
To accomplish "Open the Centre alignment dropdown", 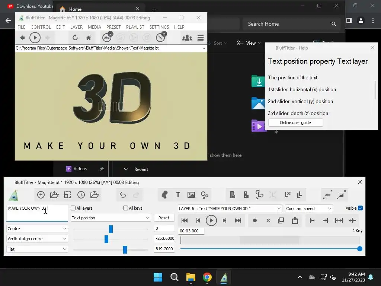I will [37, 229].
